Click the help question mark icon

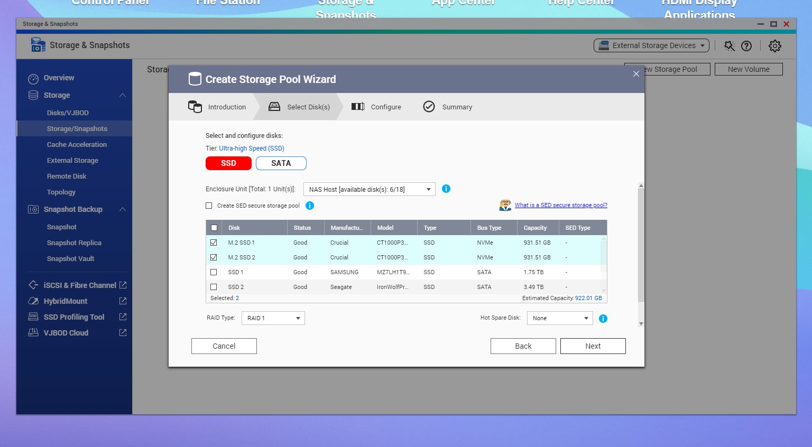[x=746, y=46]
